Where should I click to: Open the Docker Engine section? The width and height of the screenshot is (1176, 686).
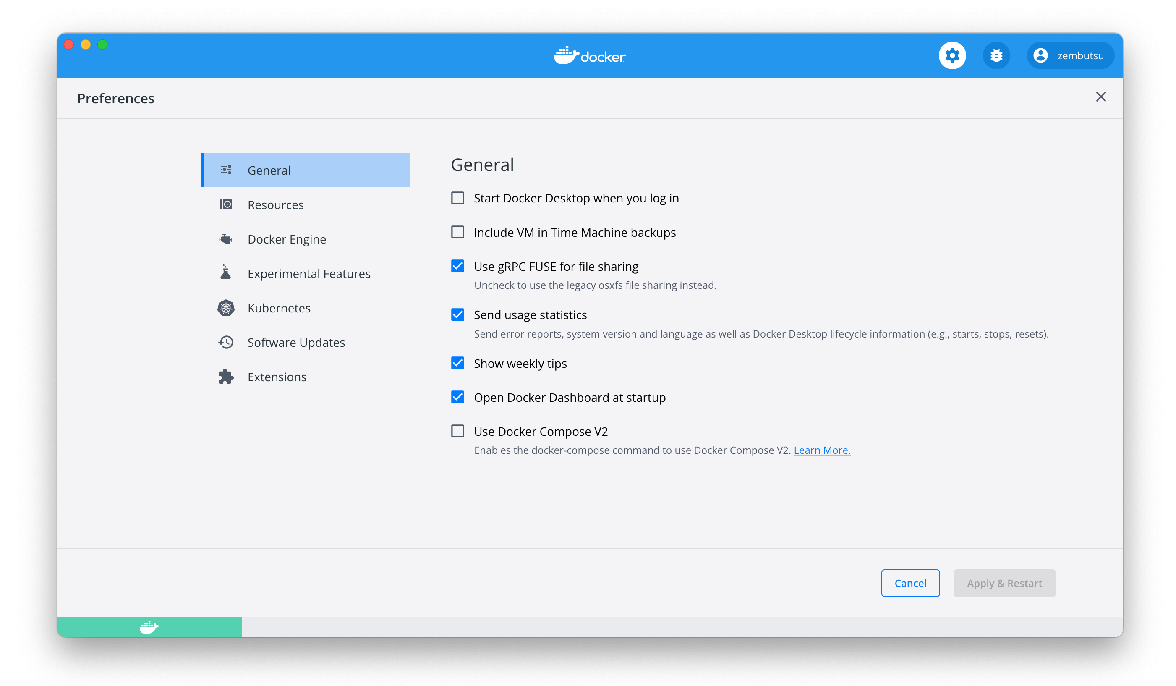pos(306,239)
